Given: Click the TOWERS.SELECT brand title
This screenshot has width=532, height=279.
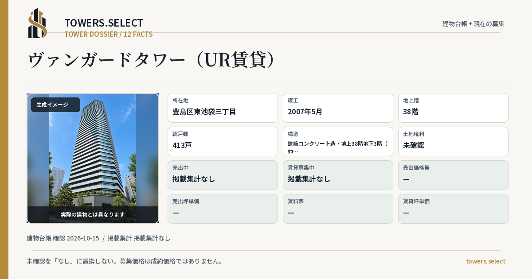Looking at the screenshot, I should click(104, 23).
